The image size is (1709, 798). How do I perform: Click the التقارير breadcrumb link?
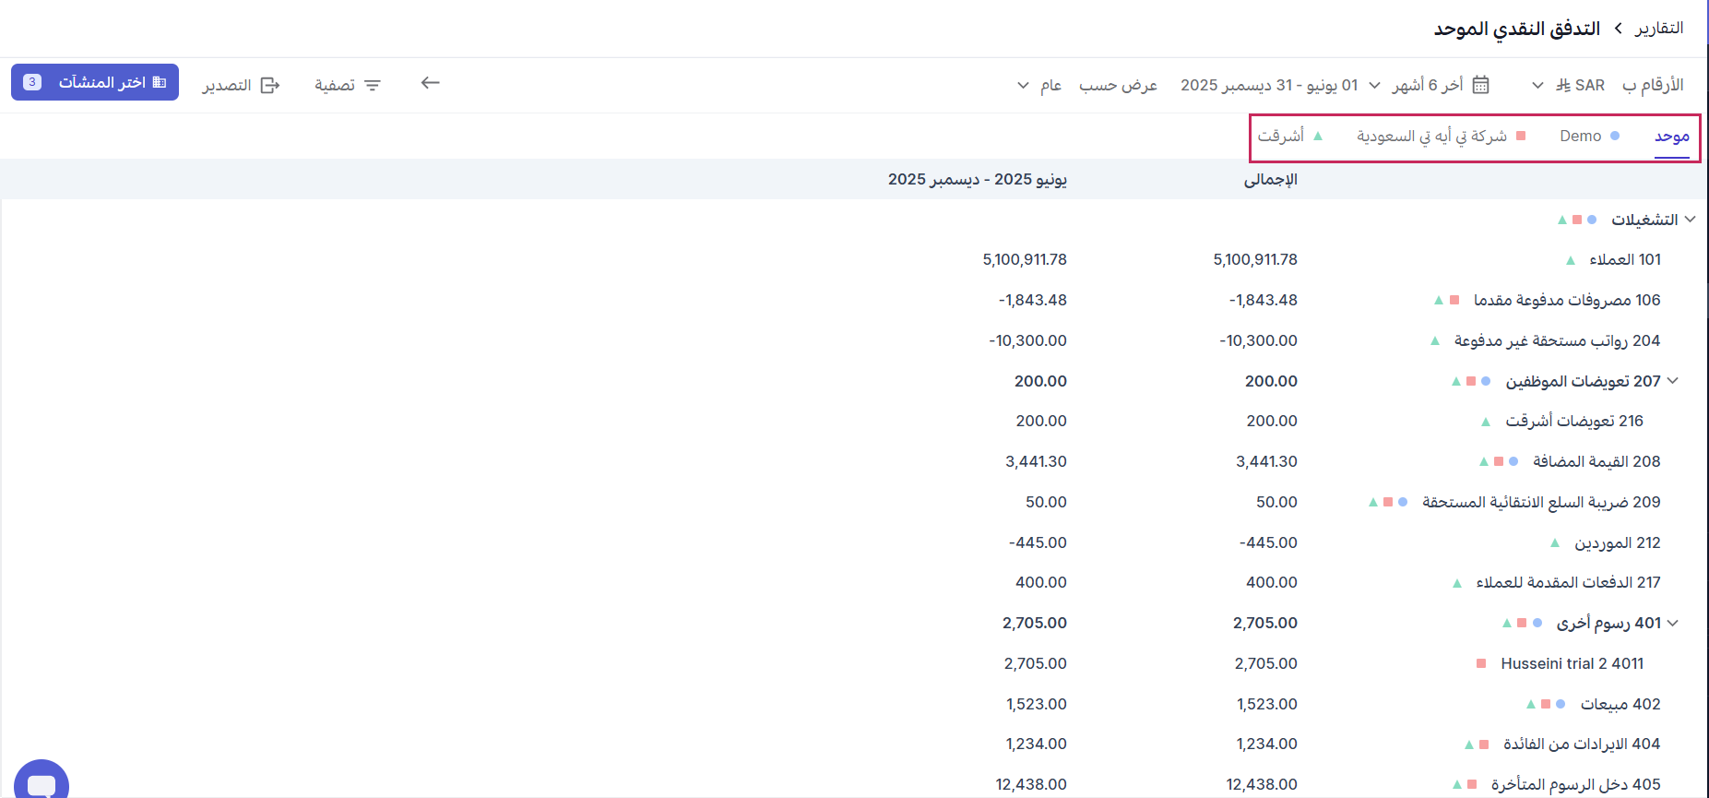click(x=1659, y=29)
